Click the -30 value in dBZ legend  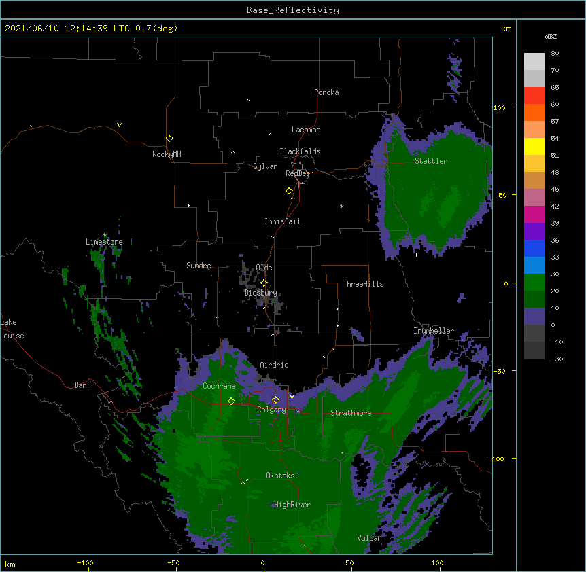pos(557,359)
